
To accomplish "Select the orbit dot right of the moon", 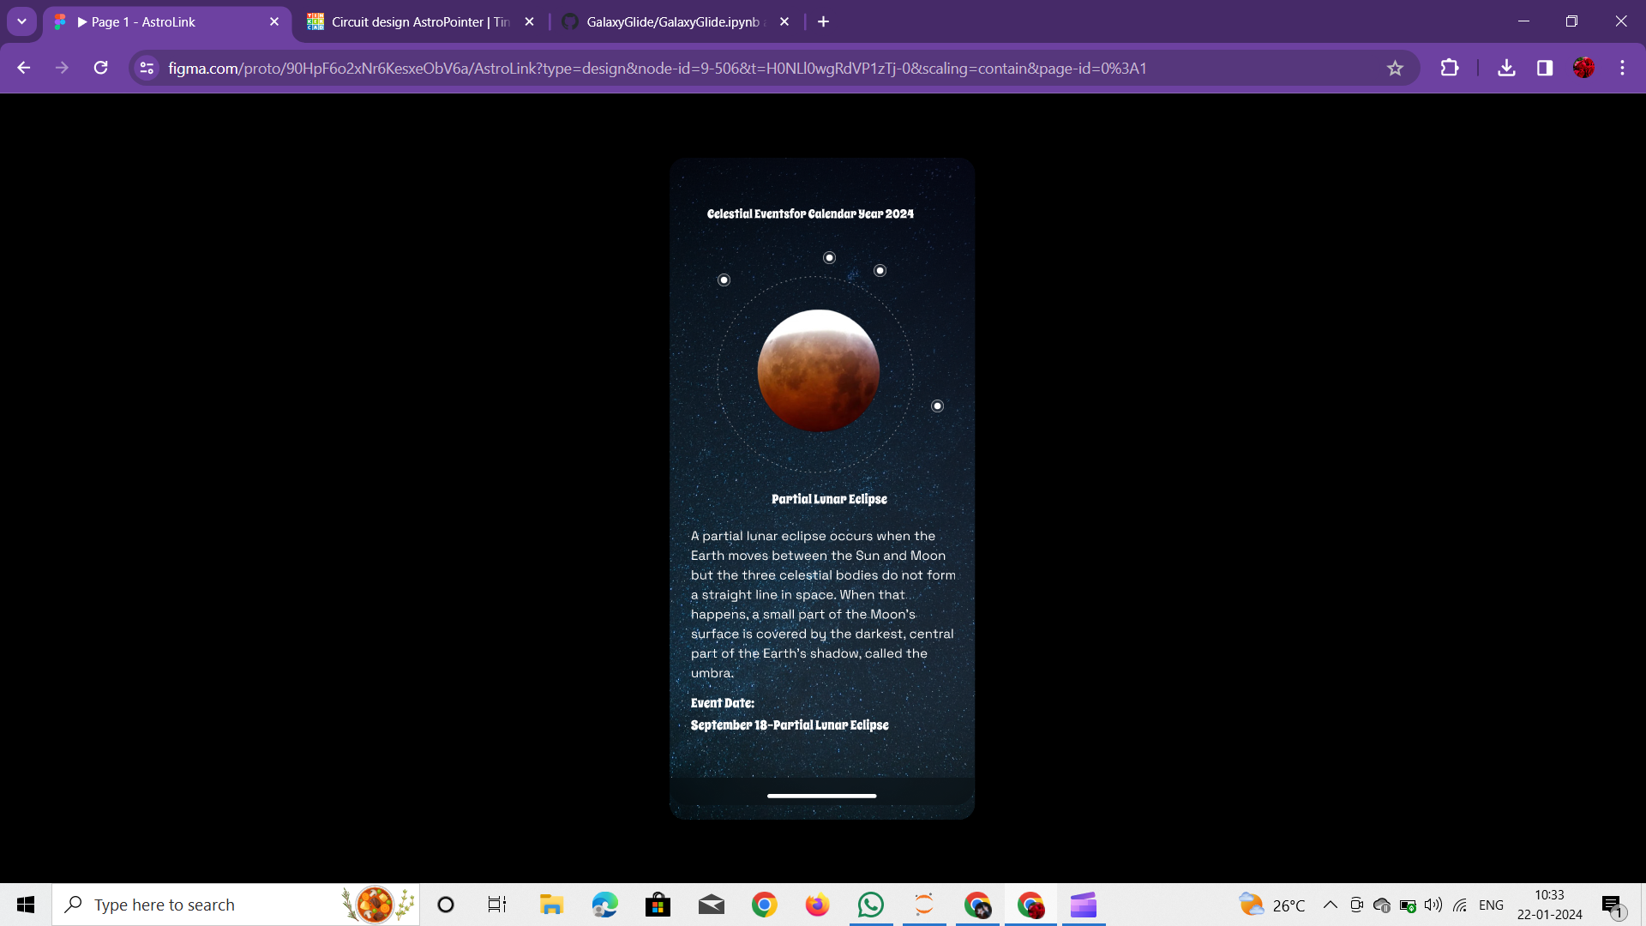I will pyautogui.click(x=937, y=406).
